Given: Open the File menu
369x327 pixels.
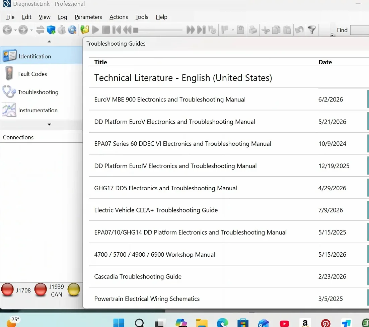Looking at the screenshot, I should point(10,17).
